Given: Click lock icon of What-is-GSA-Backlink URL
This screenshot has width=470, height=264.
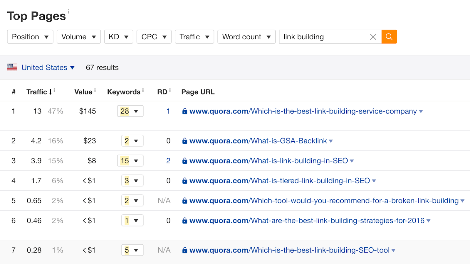Looking at the screenshot, I should (185, 141).
